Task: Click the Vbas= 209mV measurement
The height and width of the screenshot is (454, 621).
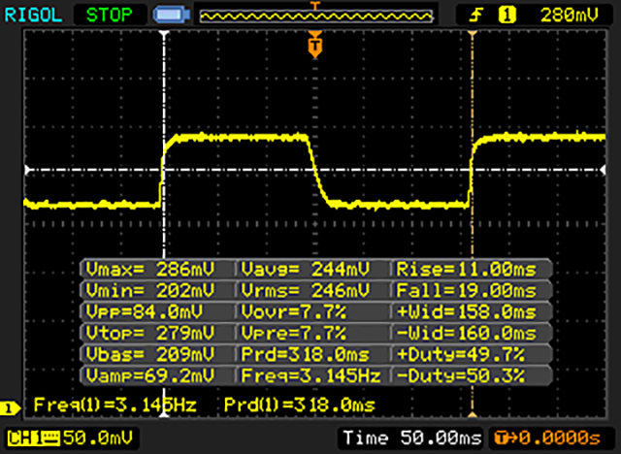Action: (x=150, y=354)
